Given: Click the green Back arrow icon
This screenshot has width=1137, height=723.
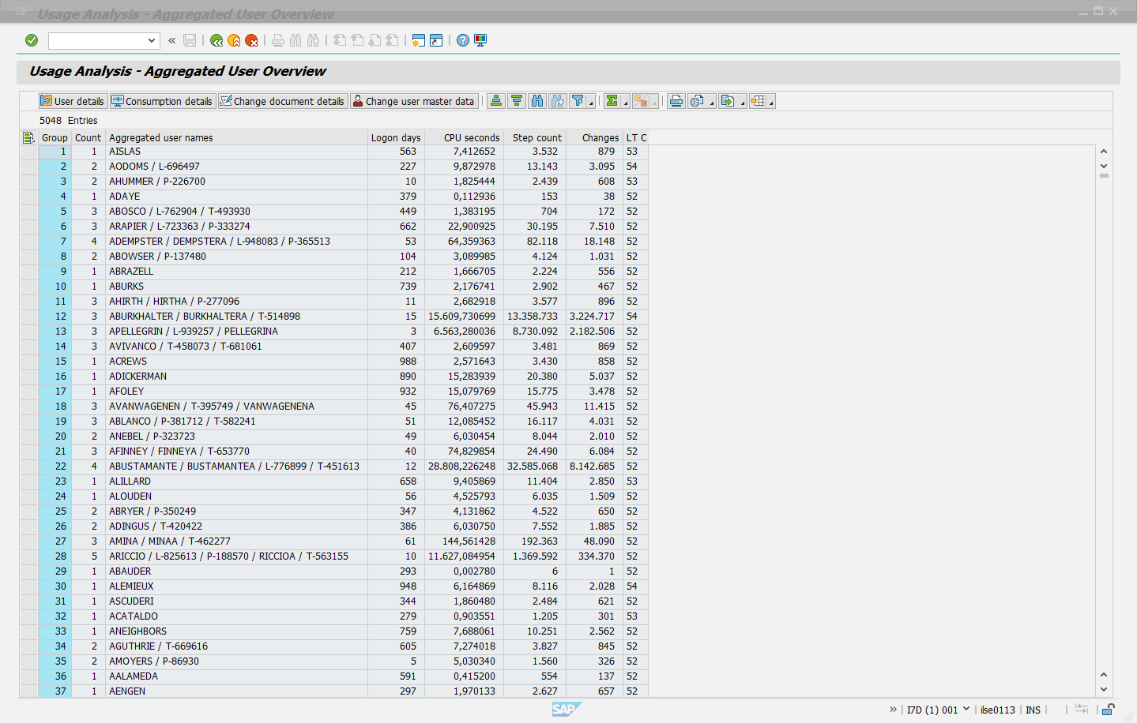Looking at the screenshot, I should [x=216, y=40].
